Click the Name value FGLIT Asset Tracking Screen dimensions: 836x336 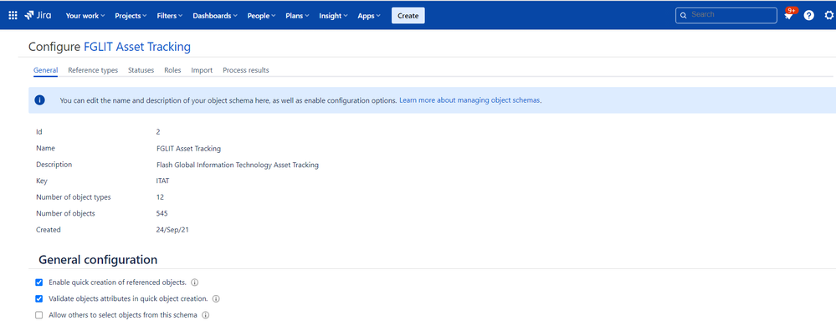pos(189,149)
